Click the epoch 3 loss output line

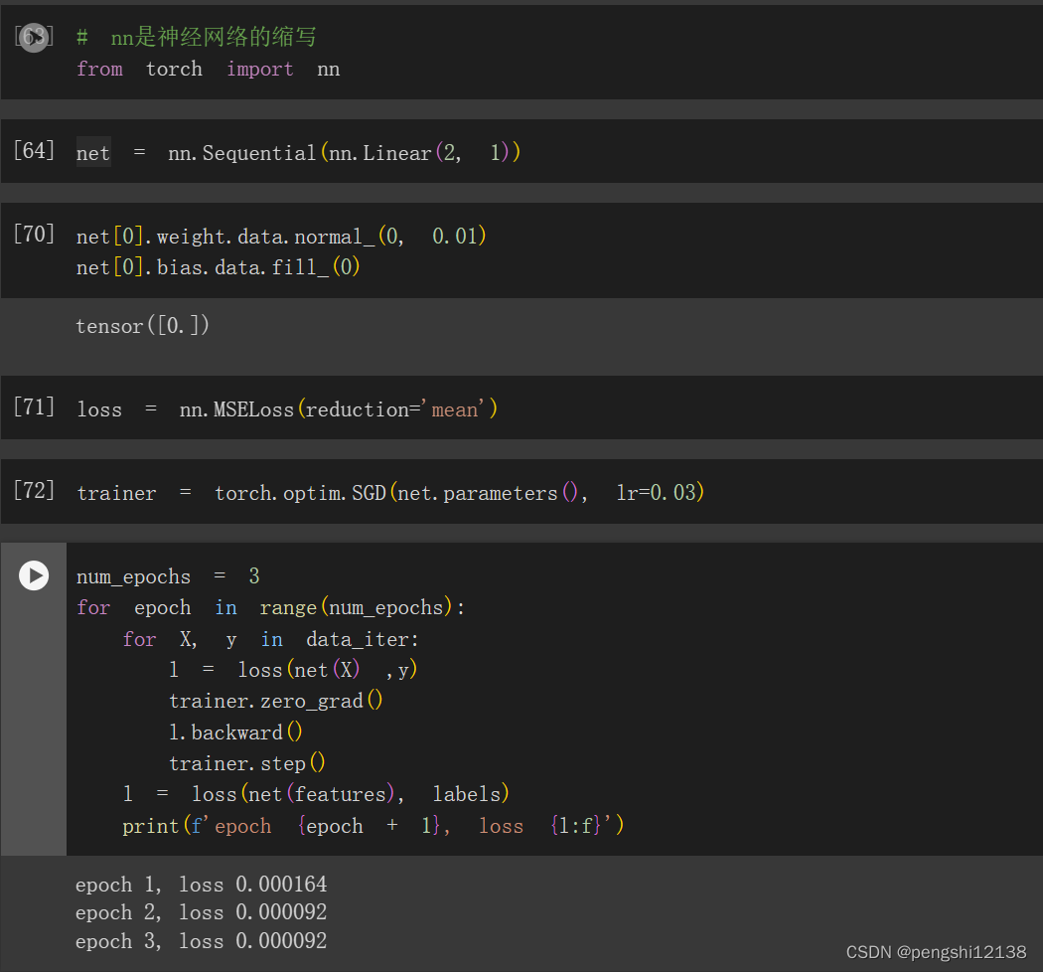coord(201,941)
